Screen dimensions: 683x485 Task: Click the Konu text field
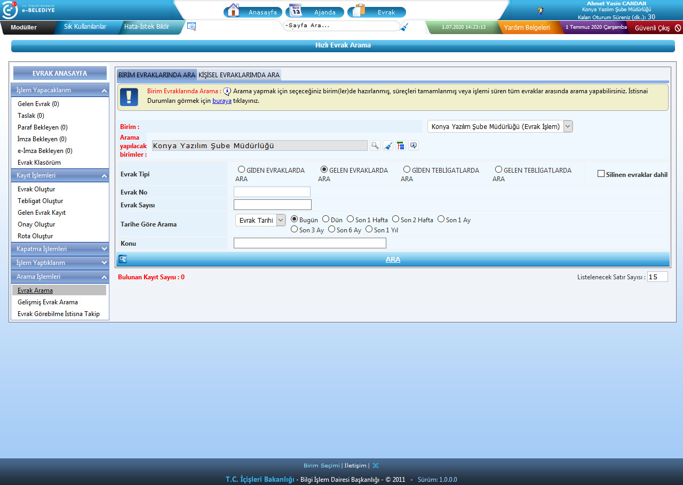pyautogui.click(x=310, y=243)
